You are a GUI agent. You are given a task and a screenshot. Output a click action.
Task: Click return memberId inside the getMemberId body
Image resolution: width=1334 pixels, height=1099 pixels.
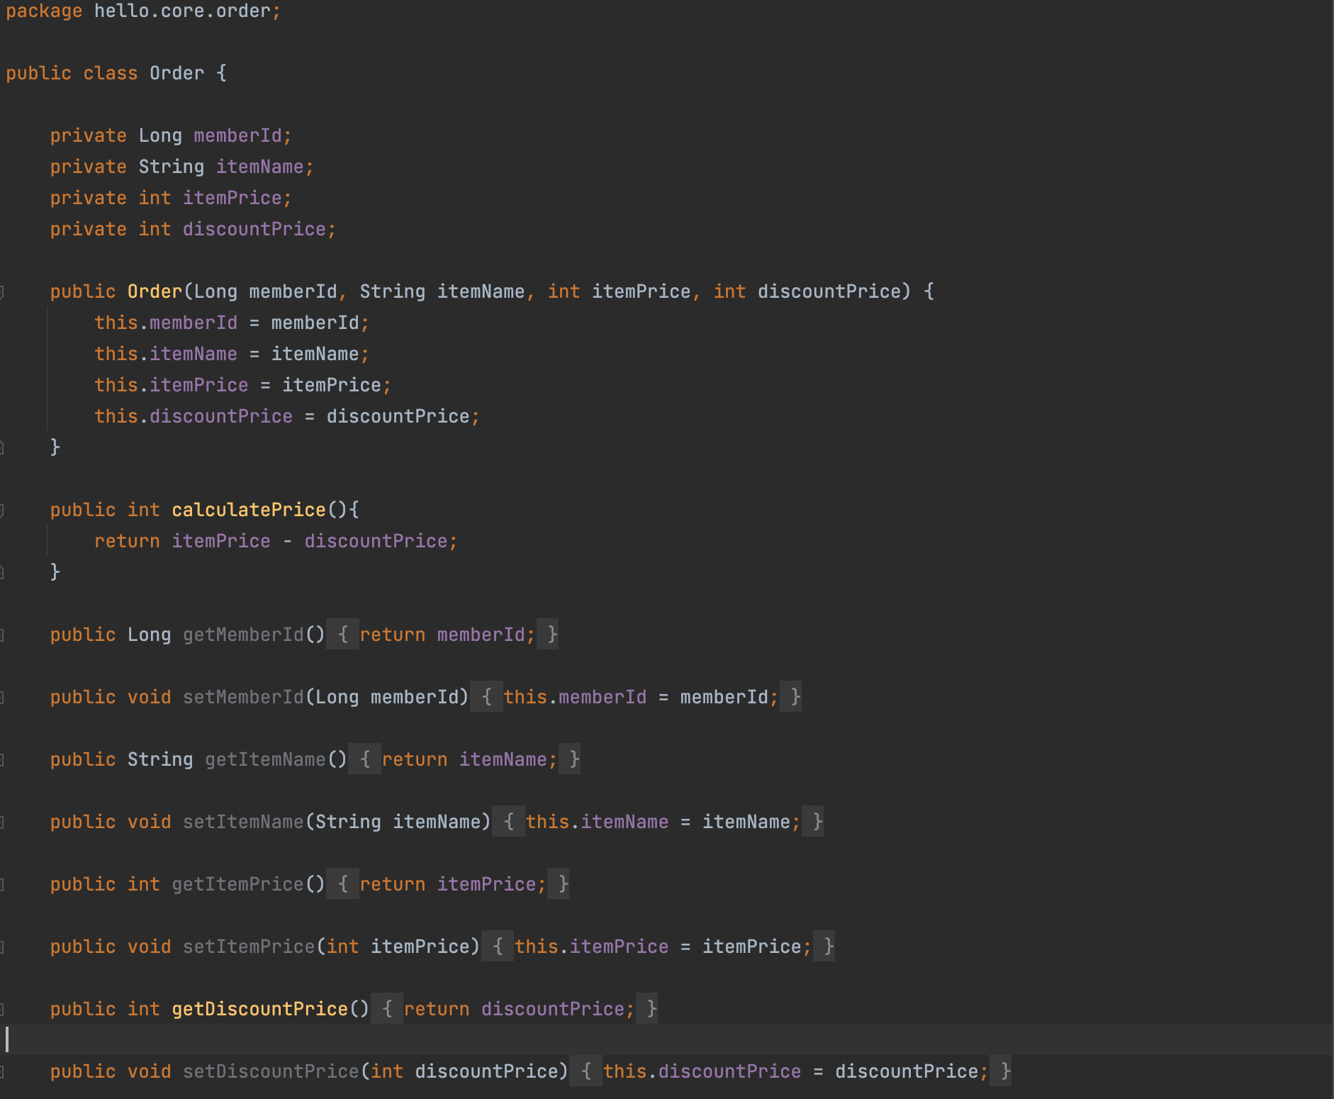click(442, 635)
